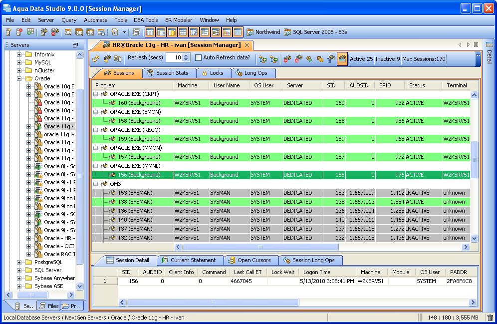The image size is (497, 324).
Task: Click the SQL Server 2005 - 53s button
Action: click(x=316, y=32)
